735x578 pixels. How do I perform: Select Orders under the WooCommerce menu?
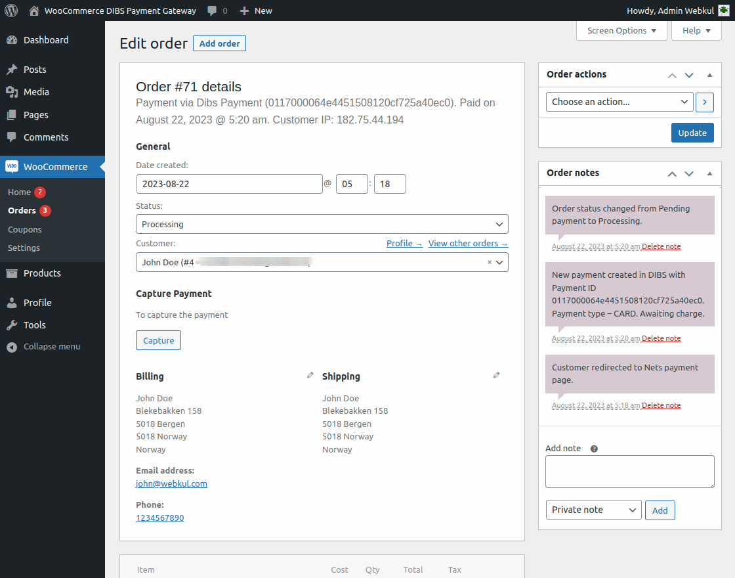tap(21, 210)
